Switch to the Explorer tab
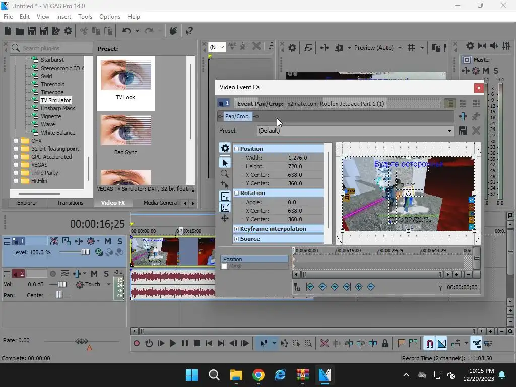This screenshot has width=516, height=387. pyautogui.click(x=27, y=203)
